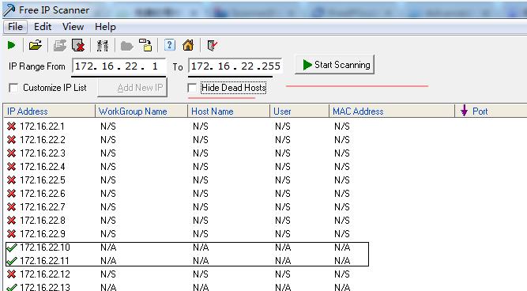527x291 pixels.
Task: Open the View menu
Action: pos(73,27)
